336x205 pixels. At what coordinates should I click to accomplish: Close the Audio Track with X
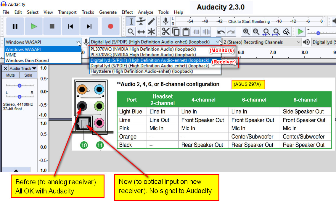point(5,69)
